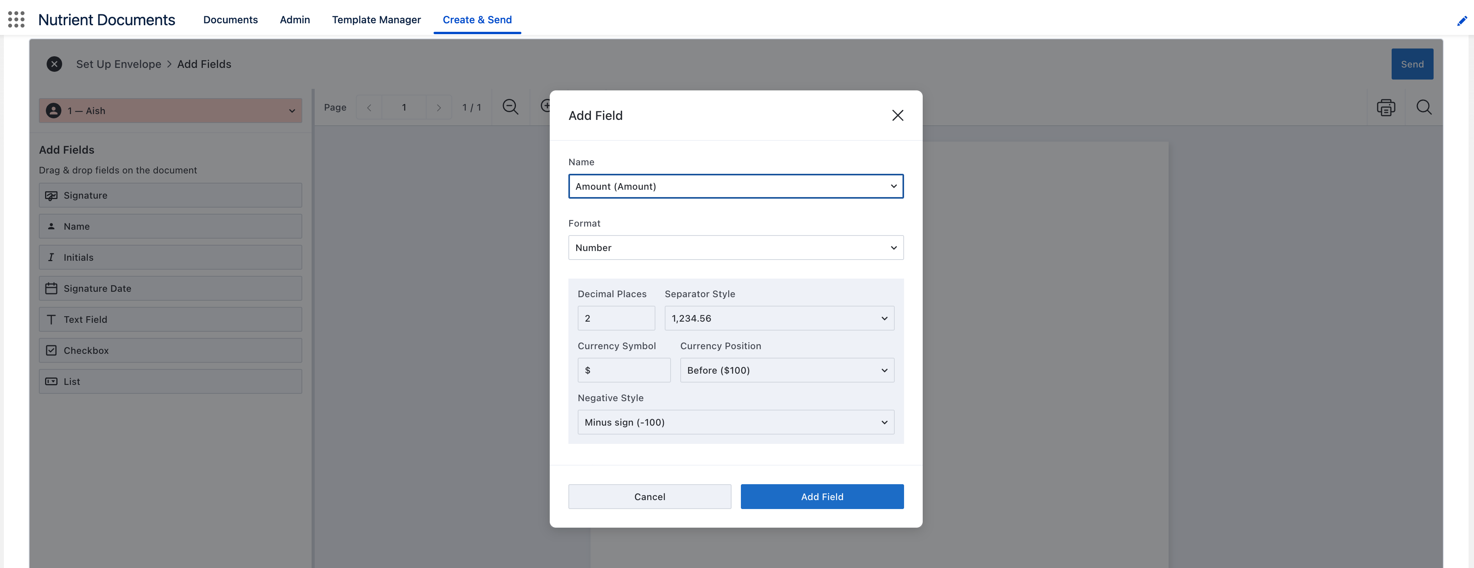Screen dimensions: 1474x568
Task: Open the apps grid menu
Action: click(x=17, y=19)
